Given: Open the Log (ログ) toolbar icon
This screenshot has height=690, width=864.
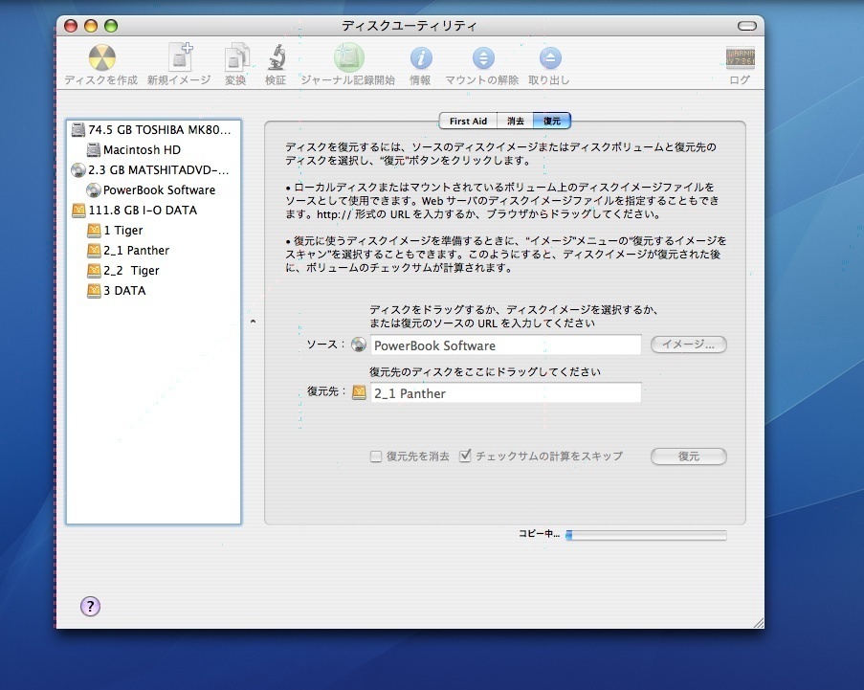Looking at the screenshot, I should click(x=740, y=57).
